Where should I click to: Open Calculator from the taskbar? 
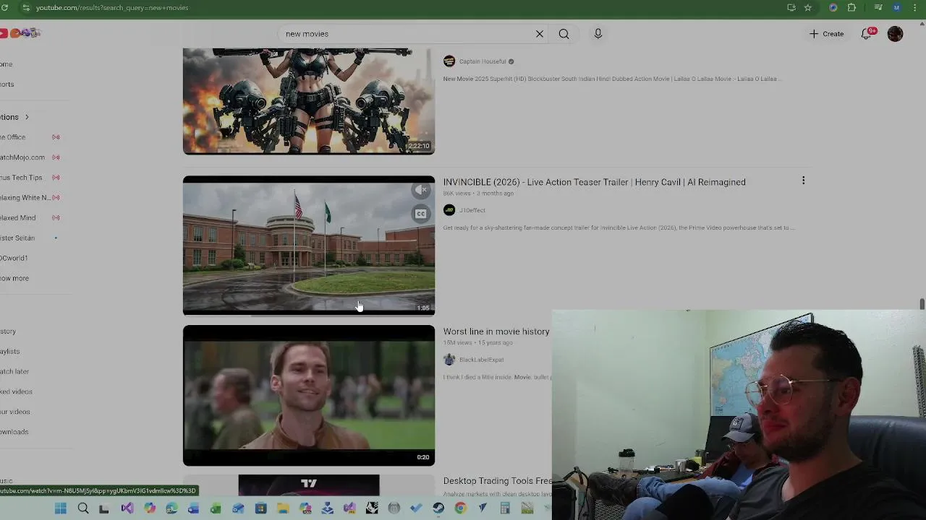[505, 508]
